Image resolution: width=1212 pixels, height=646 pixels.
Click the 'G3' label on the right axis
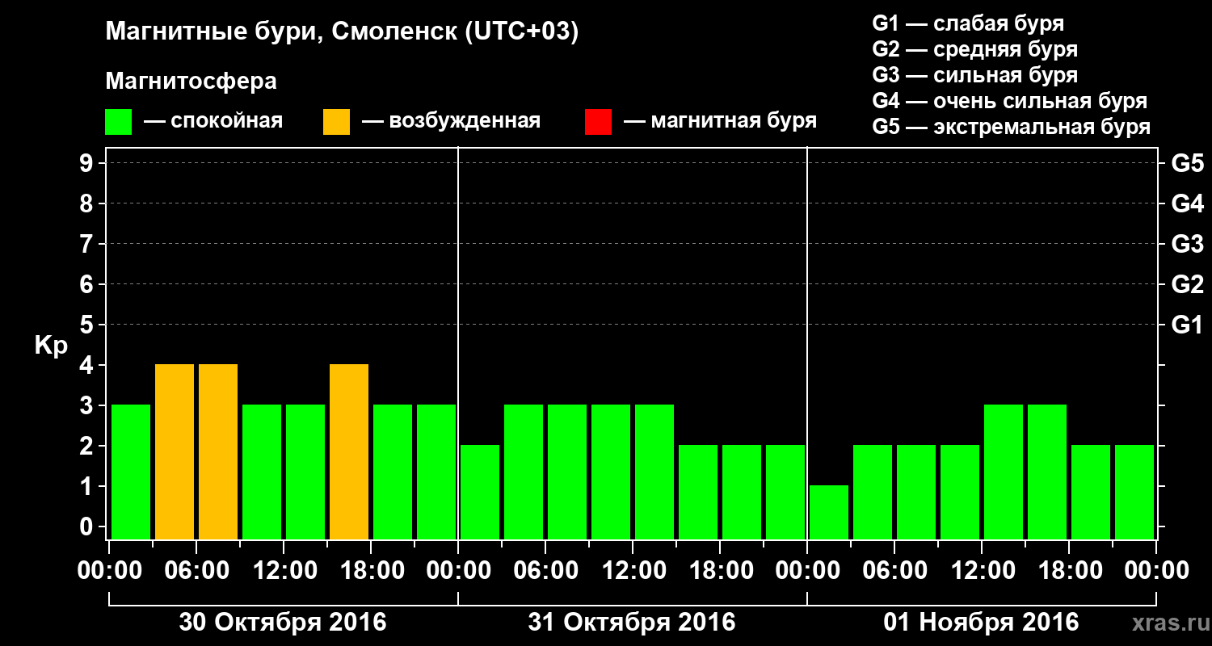click(1187, 245)
